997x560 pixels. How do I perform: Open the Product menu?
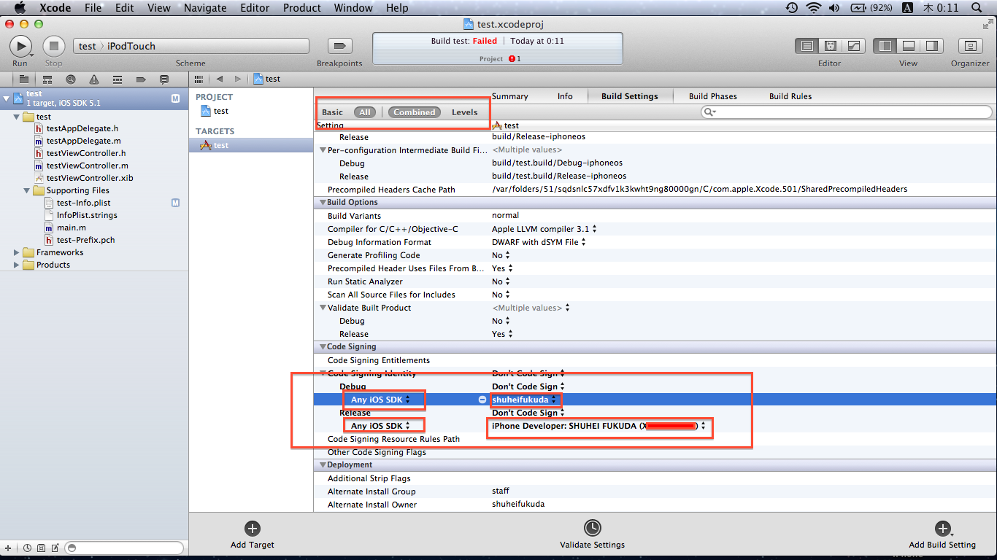click(x=301, y=8)
